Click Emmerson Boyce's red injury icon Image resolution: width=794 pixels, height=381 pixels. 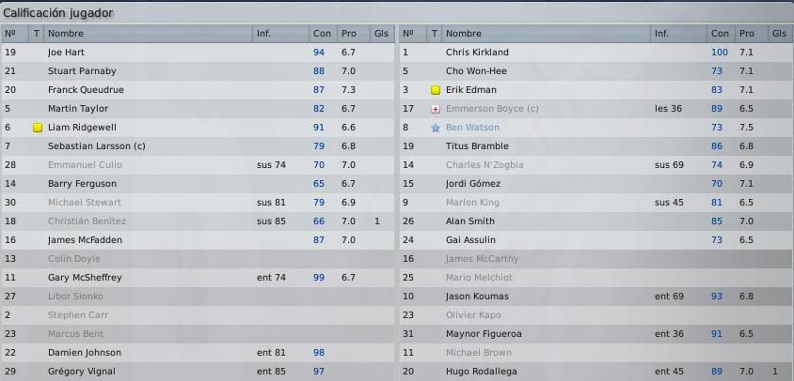pos(435,109)
